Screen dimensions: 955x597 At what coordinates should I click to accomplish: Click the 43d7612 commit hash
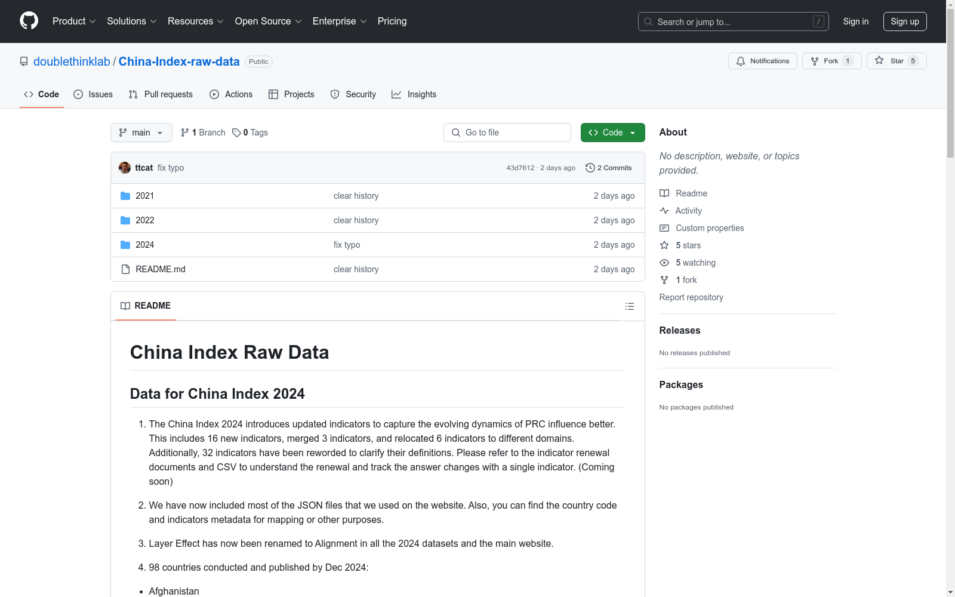[x=520, y=168]
